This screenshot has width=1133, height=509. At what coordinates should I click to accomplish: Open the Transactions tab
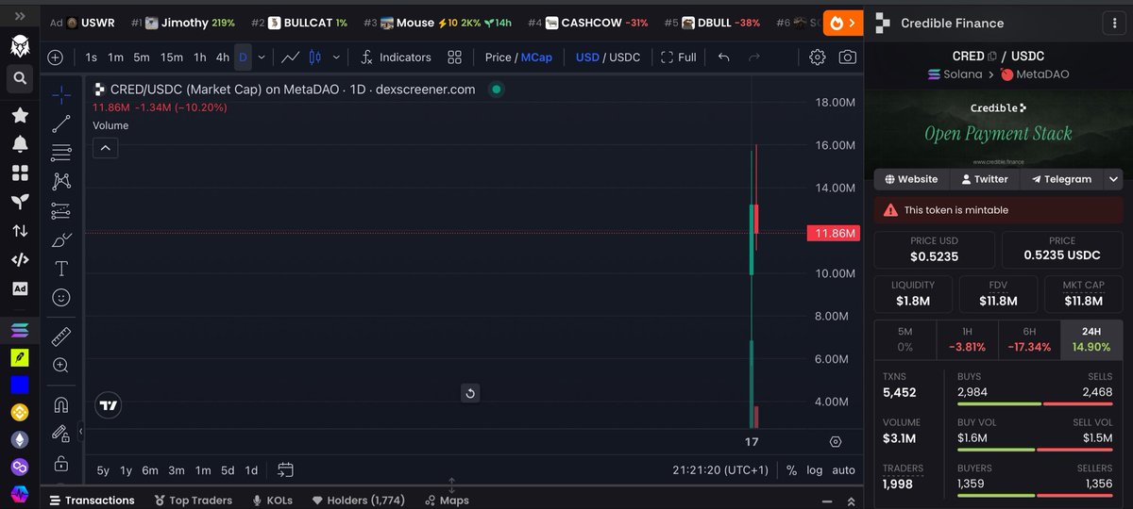pyautogui.click(x=92, y=501)
